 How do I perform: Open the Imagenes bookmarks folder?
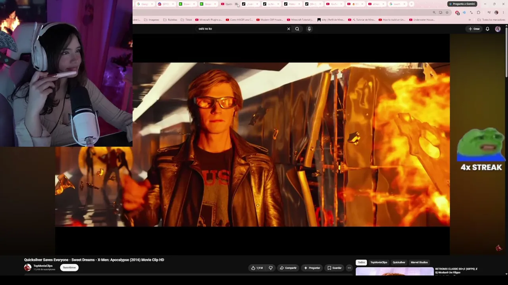point(151,20)
